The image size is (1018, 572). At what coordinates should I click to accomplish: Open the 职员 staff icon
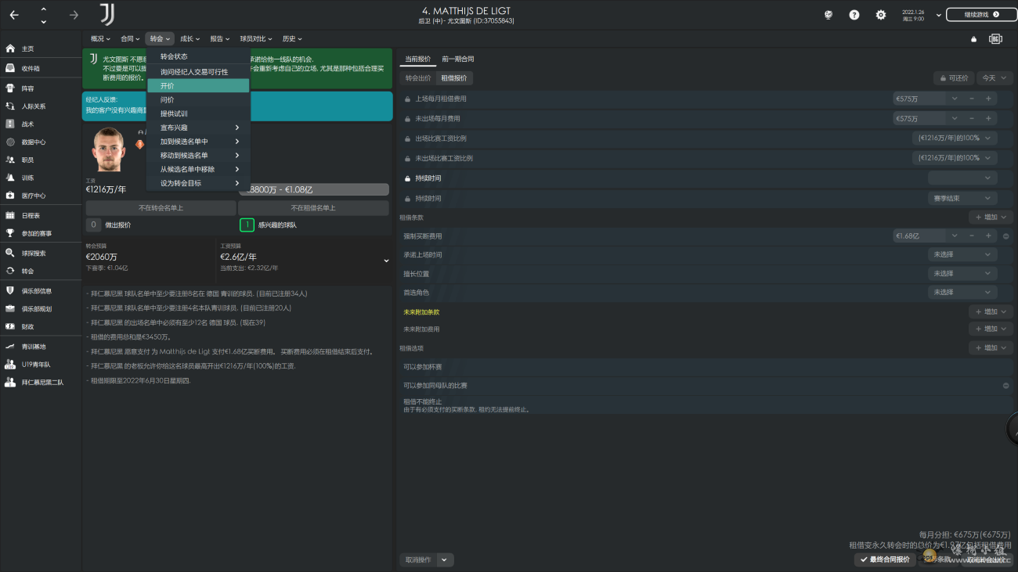coord(10,160)
